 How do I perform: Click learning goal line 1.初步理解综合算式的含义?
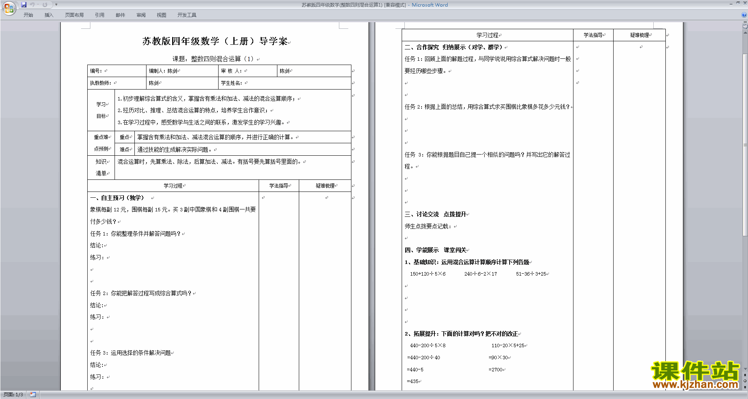(x=206, y=99)
